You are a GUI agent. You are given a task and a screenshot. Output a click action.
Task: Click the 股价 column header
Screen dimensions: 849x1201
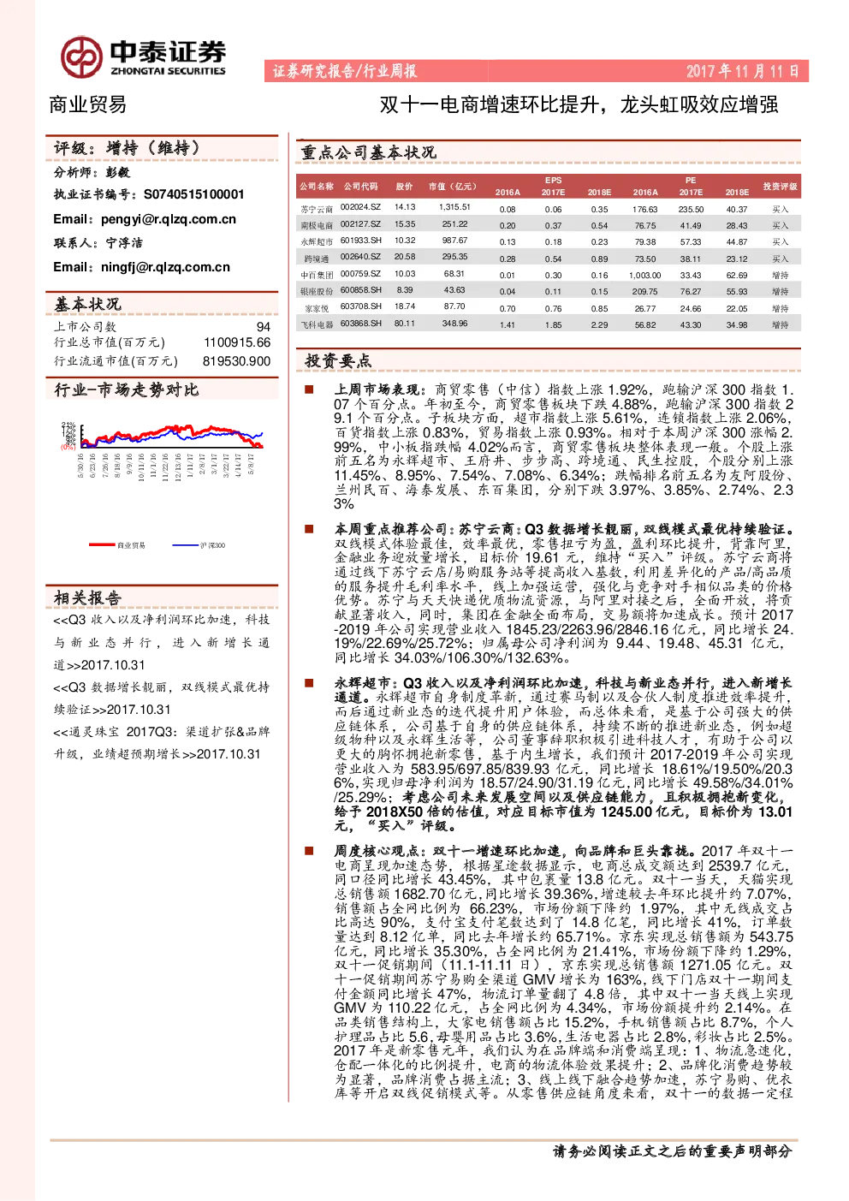click(x=404, y=186)
